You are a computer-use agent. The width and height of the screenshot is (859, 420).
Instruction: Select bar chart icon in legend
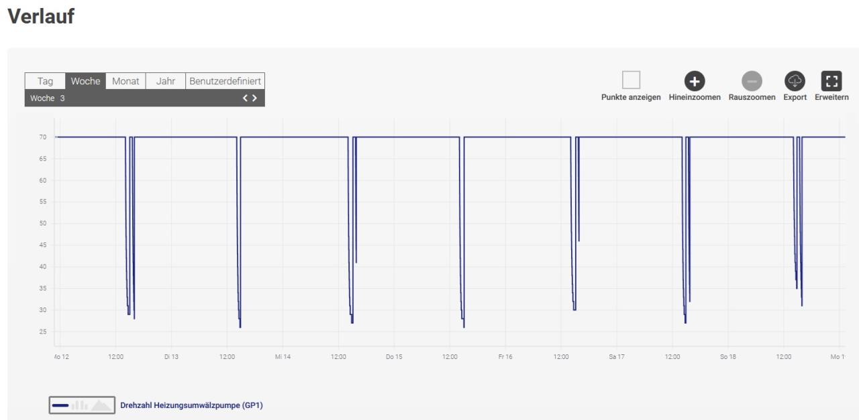pyautogui.click(x=80, y=405)
